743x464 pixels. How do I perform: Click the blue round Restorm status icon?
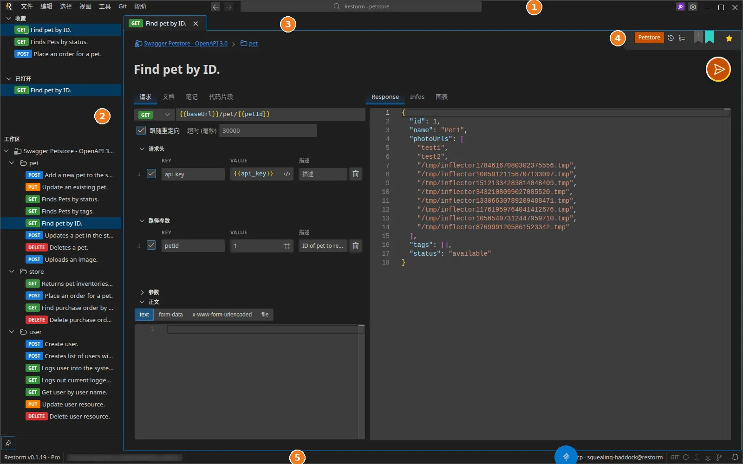(566, 456)
